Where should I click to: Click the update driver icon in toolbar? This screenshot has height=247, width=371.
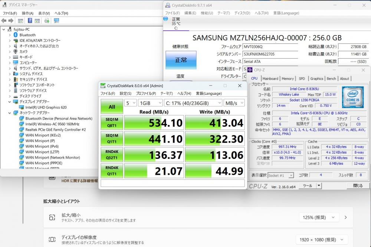pyautogui.click(x=47, y=21)
